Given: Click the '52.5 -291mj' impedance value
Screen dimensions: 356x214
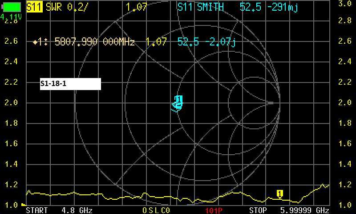Looking at the screenshot, I should tap(269, 7).
